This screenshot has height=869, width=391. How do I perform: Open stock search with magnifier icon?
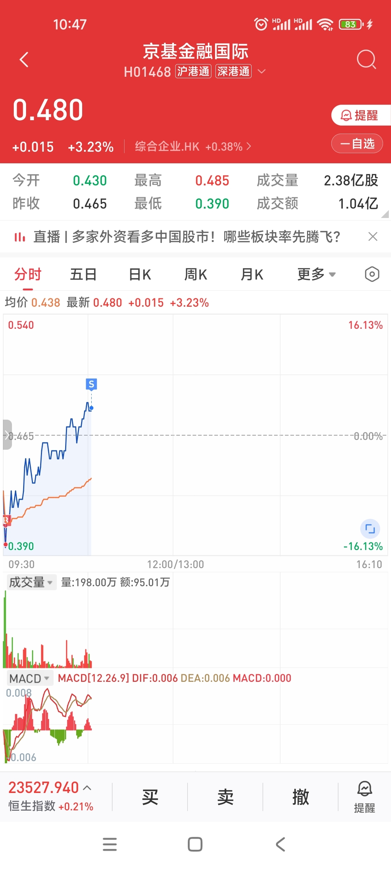(x=366, y=59)
